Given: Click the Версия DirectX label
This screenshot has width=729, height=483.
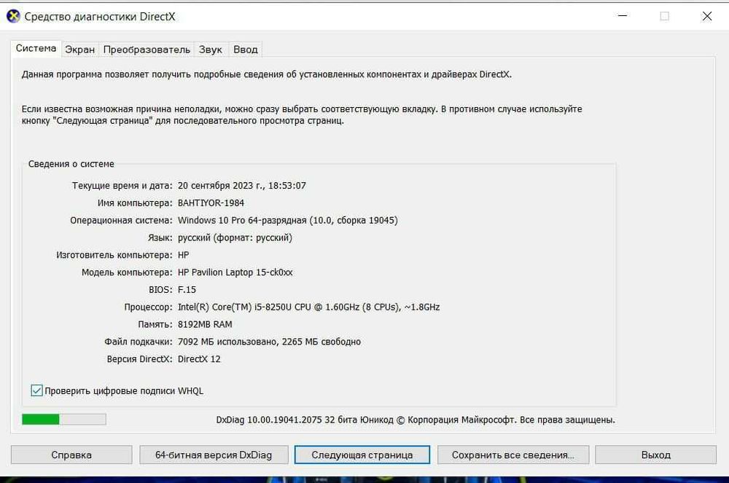Looking at the screenshot, I should tap(139, 359).
